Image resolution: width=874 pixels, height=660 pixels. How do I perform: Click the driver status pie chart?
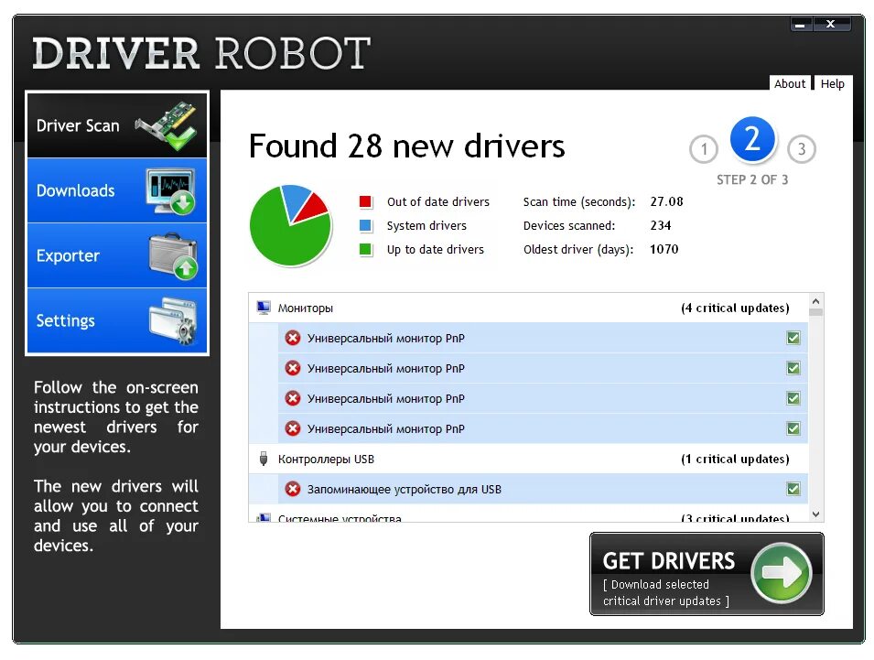click(290, 225)
